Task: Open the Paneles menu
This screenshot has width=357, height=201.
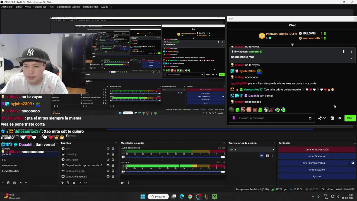Action: (x=39, y=7)
